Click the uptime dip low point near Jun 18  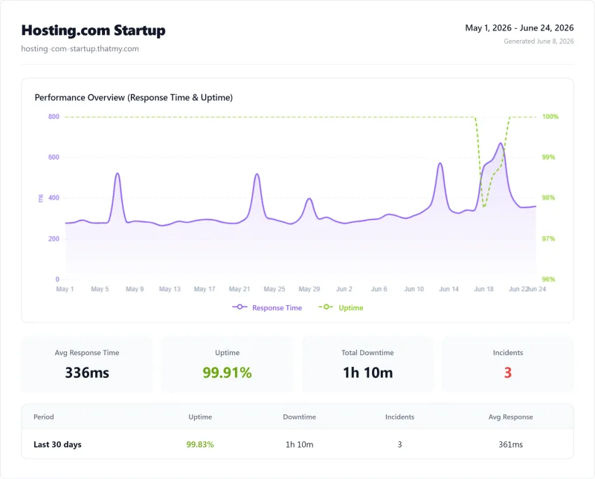(x=484, y=207)
